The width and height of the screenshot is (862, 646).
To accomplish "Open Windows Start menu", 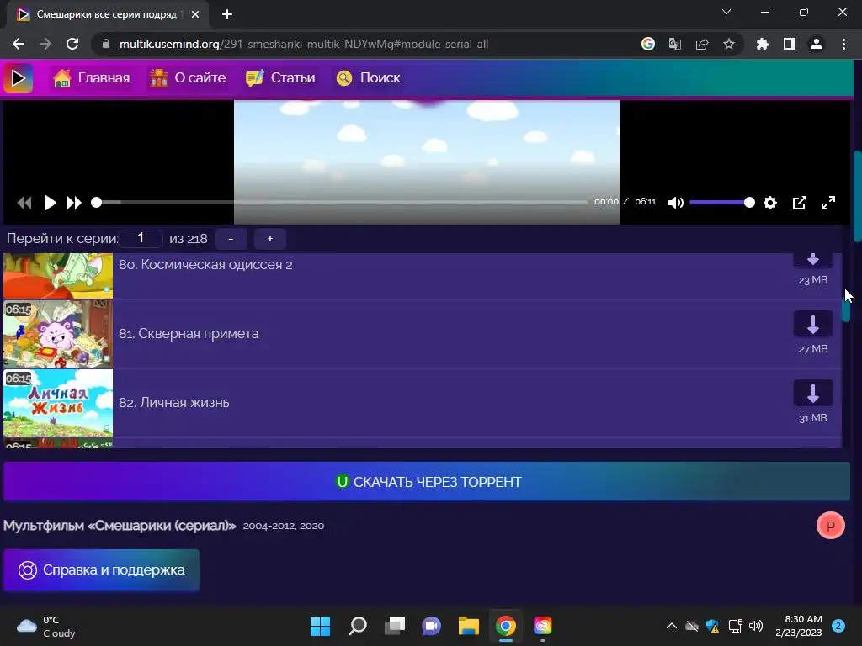I will tap(320, 626).
